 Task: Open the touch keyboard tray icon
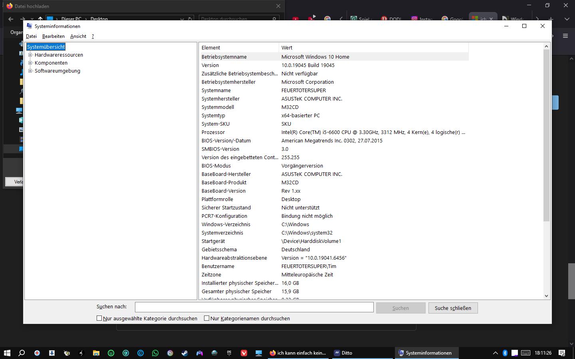pyautogui.click(x=526, y=353)
